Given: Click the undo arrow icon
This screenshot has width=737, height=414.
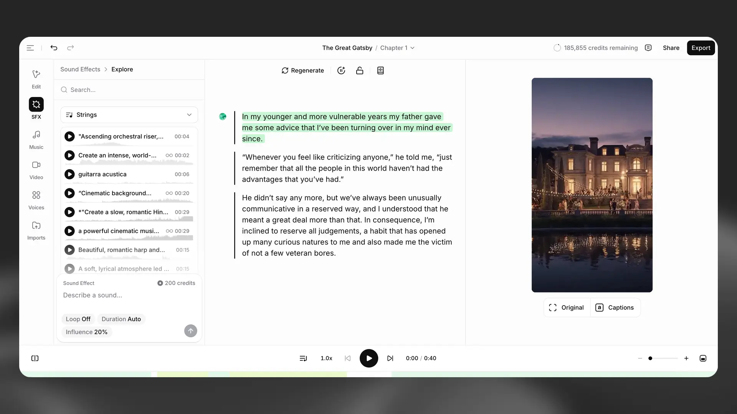Looking at the screenshot, I should coord(54,48).
